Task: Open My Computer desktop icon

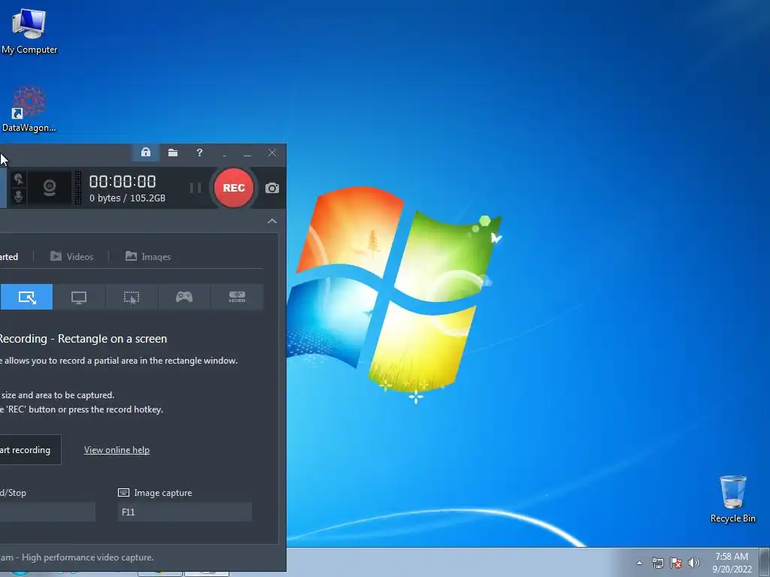Action: (x=29, y=30)
